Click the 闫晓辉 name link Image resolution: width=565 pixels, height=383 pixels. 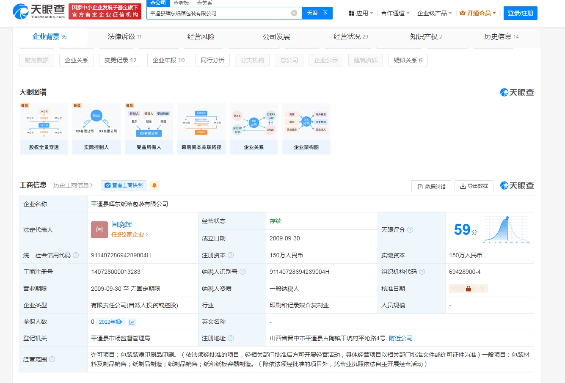click(x=121, y=225)
